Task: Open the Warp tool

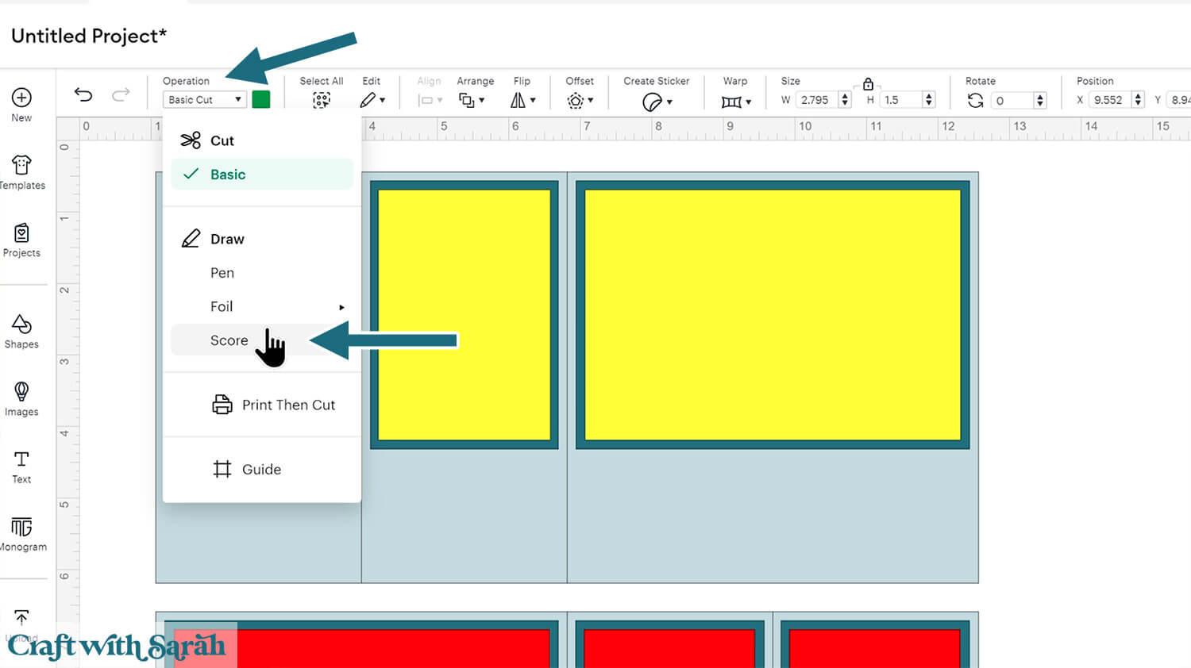Action: 736,102
